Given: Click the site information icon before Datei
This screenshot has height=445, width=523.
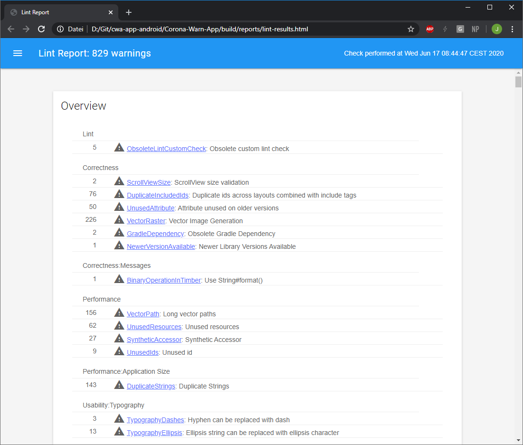Looking at the screenshot, I should pyautogui.click(x=60, y=29).
